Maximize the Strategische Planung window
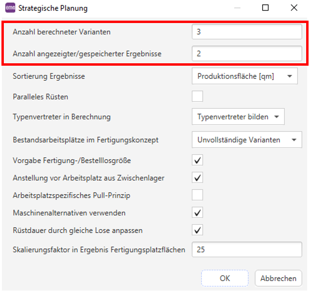The width and height of the screenshot is (310, 292). click(x=265, y=8)
